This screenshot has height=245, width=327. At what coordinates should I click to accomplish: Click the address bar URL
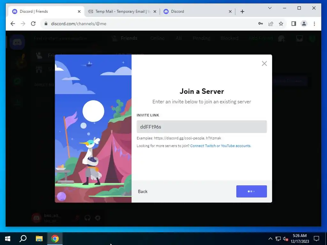(79, 24)
